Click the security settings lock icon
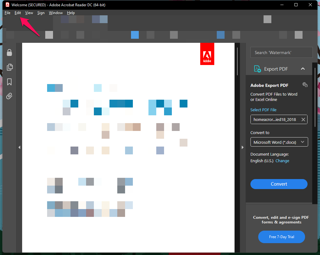The image size is (320, 255). click(x=9, y=52)
